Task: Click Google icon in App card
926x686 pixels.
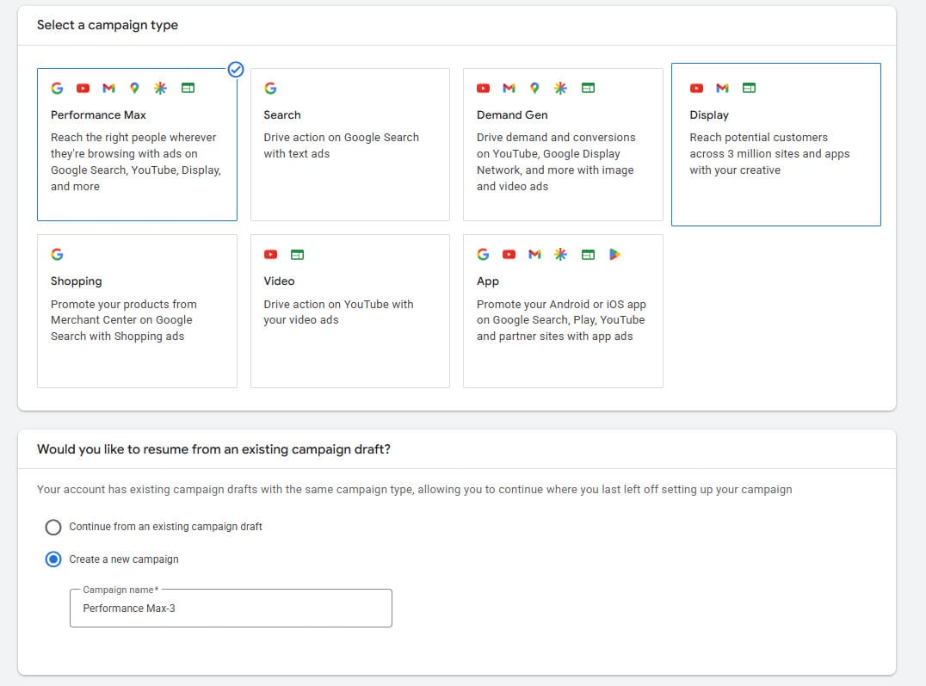Action: click(483, 254)
